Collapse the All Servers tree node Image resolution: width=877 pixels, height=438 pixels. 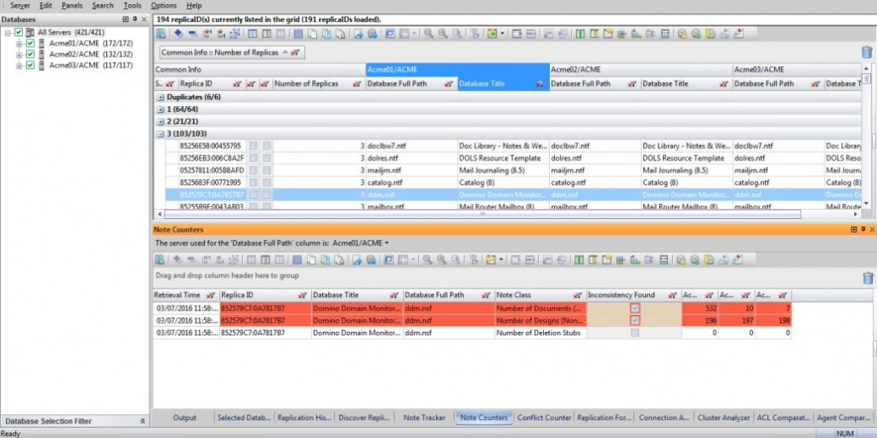(x=8, y=32)
